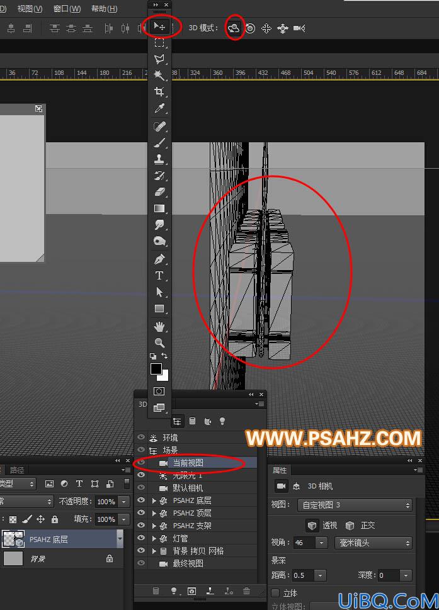This screenshot has height=610, width=439.
Task: Expand the PSAHZ 支架 mesh tree
Action: [x=154, y=526]
